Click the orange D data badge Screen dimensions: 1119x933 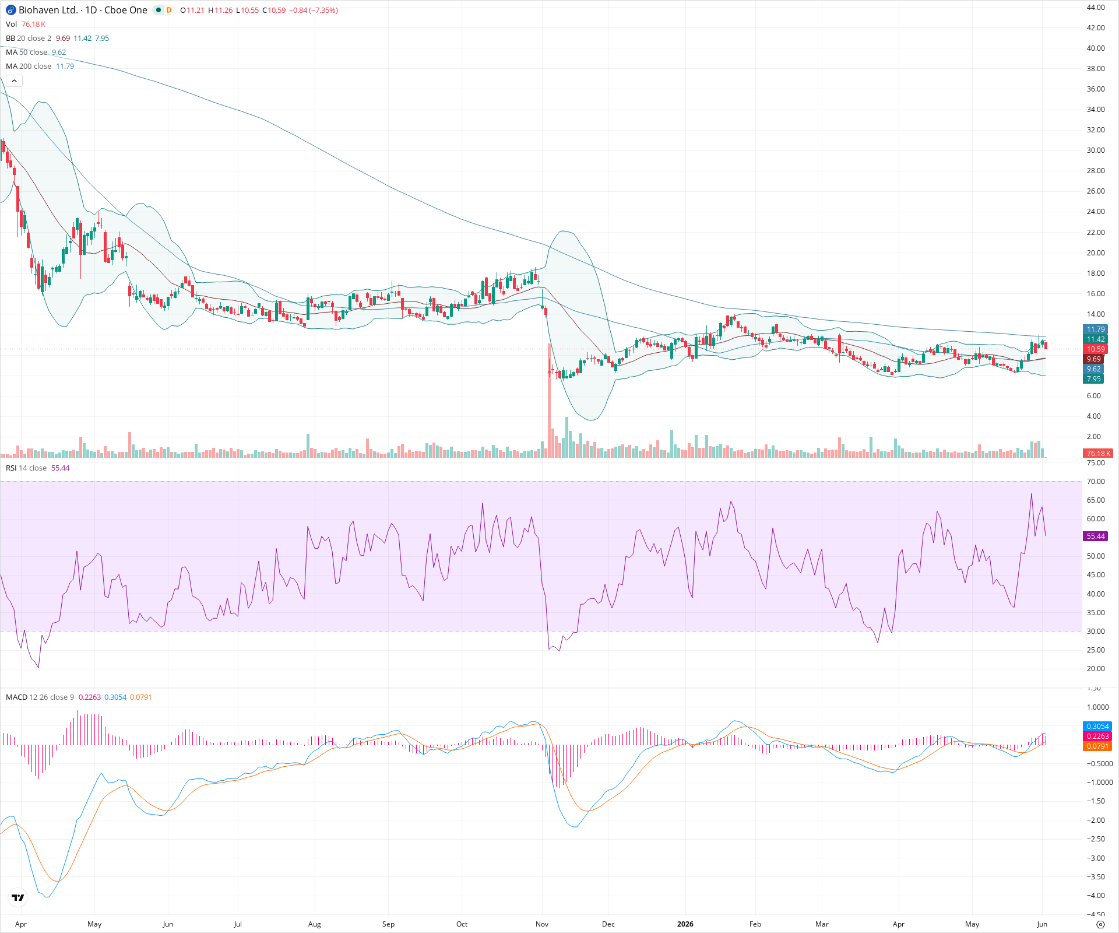coord(169,10)
